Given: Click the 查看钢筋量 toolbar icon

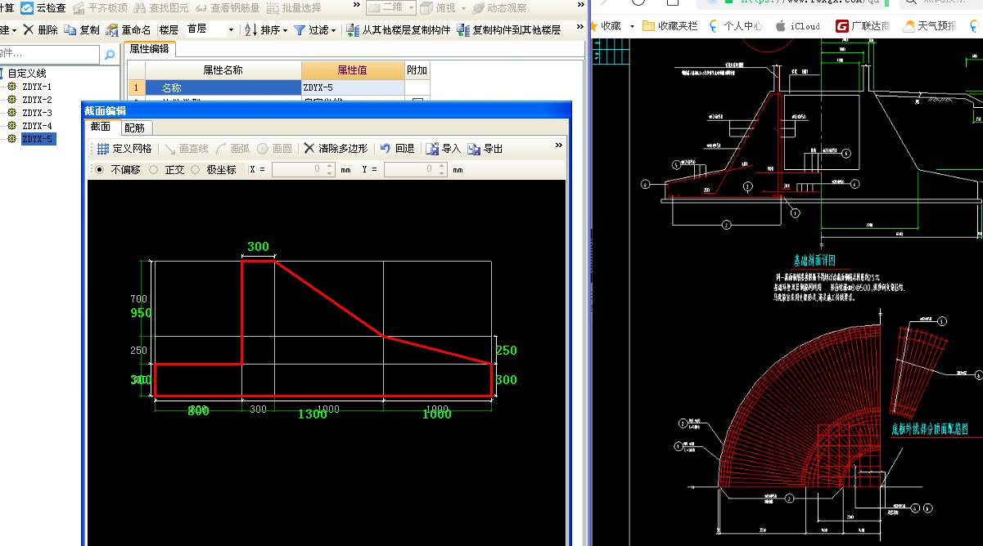Looking at the screenshot, I should [201, 8].
